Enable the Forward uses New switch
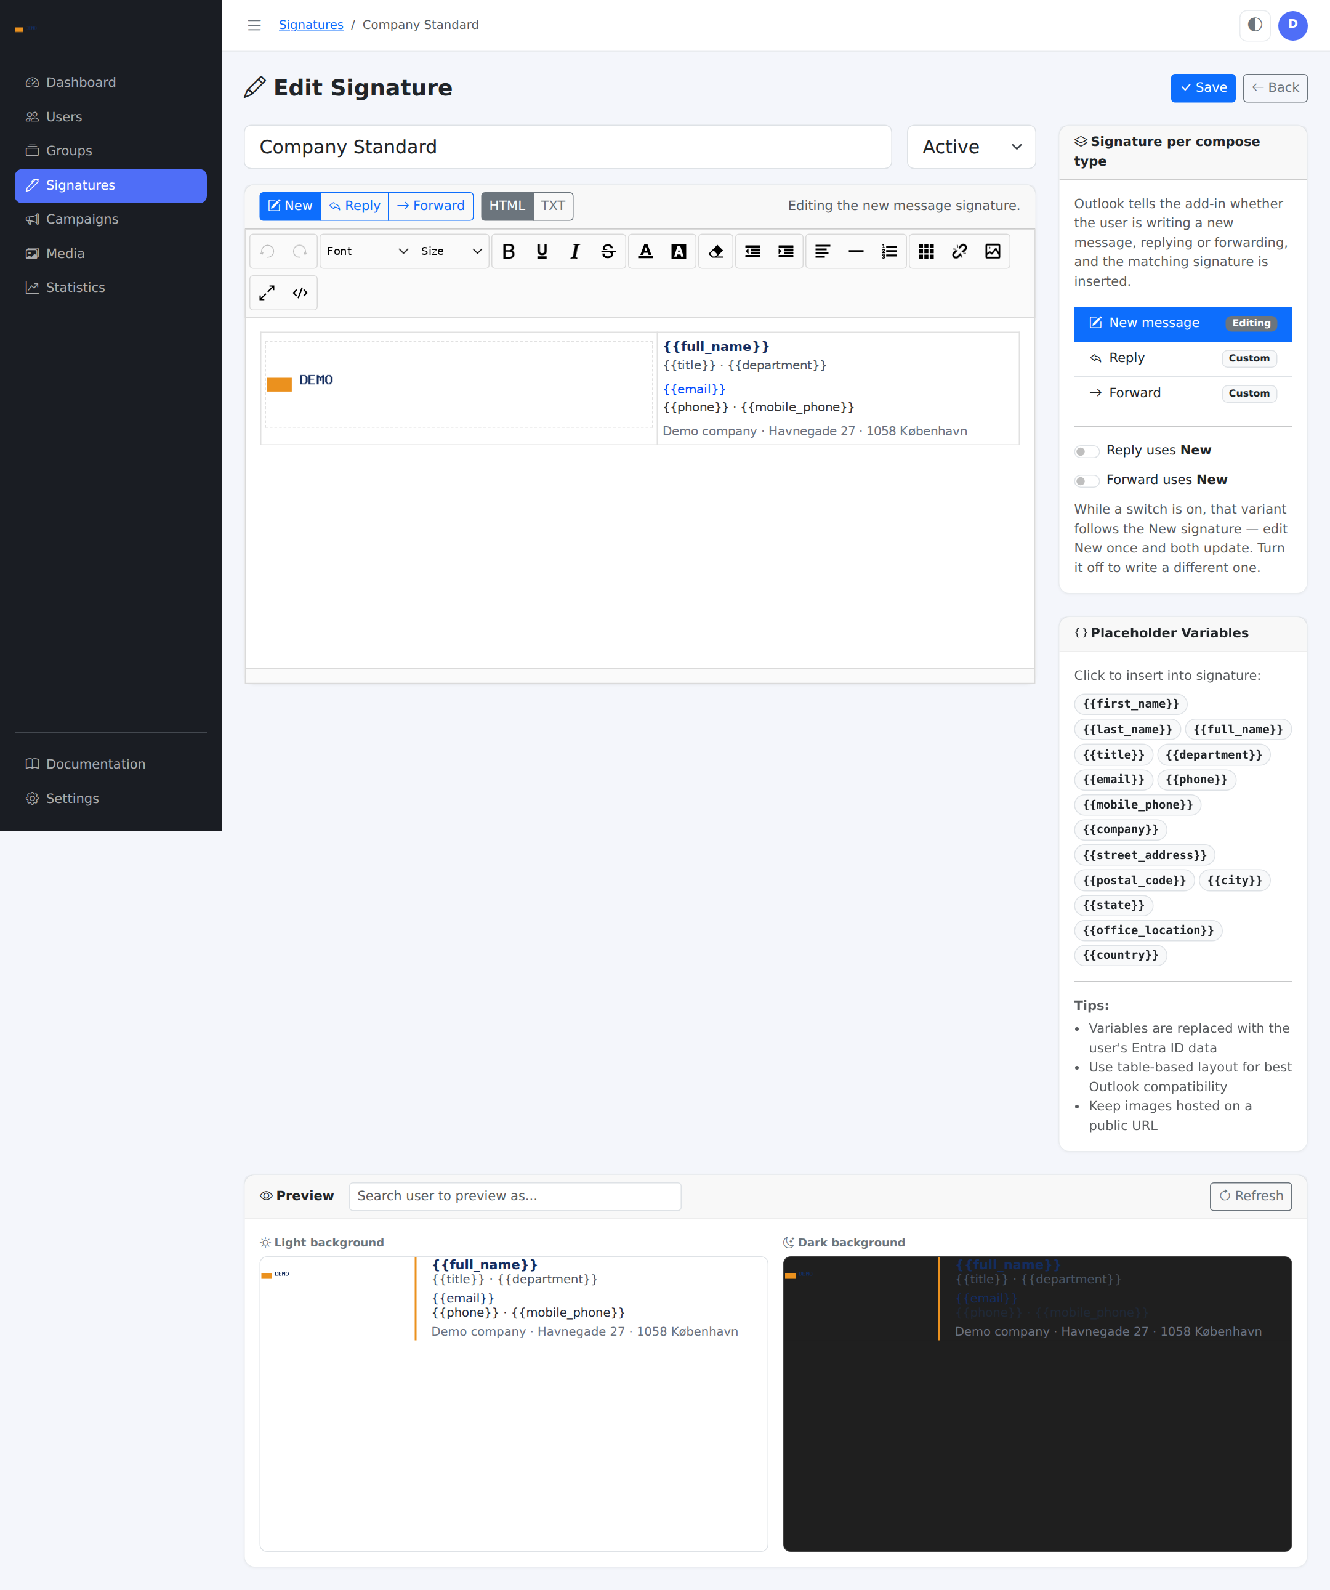The height and width of the screenshot is (1590, 1330). tap(1086, 481)
